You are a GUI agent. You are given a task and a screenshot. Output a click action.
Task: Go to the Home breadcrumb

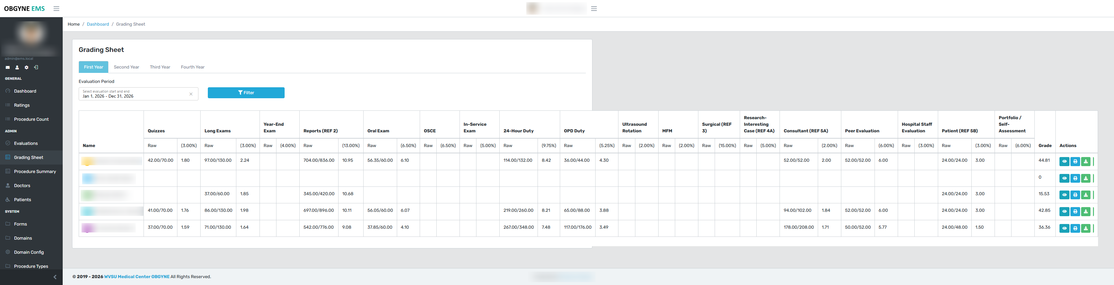click(x=74, y=24)
